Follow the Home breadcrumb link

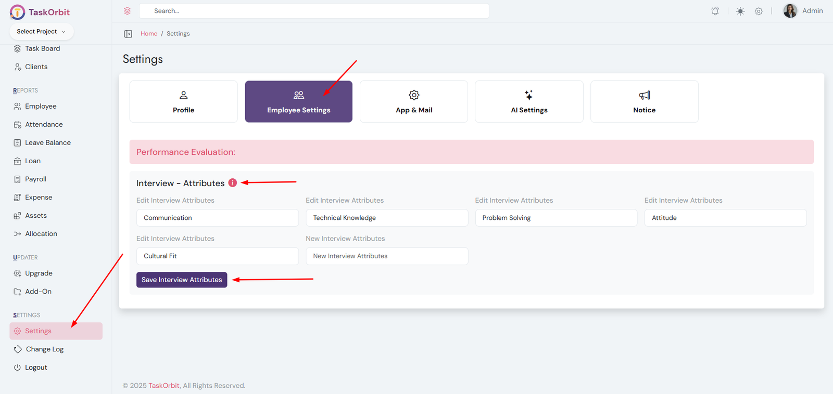coord(149,34)
